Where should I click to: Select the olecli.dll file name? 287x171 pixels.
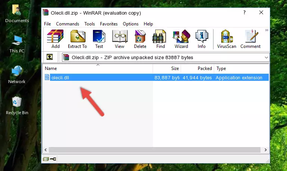pos(60,77)
